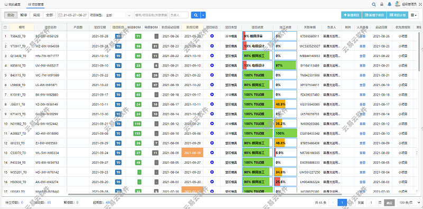Image resolution: width=423 pixels, height=209 pixels.
Task: Click the lock screen icon
Action: click(382, 4)
